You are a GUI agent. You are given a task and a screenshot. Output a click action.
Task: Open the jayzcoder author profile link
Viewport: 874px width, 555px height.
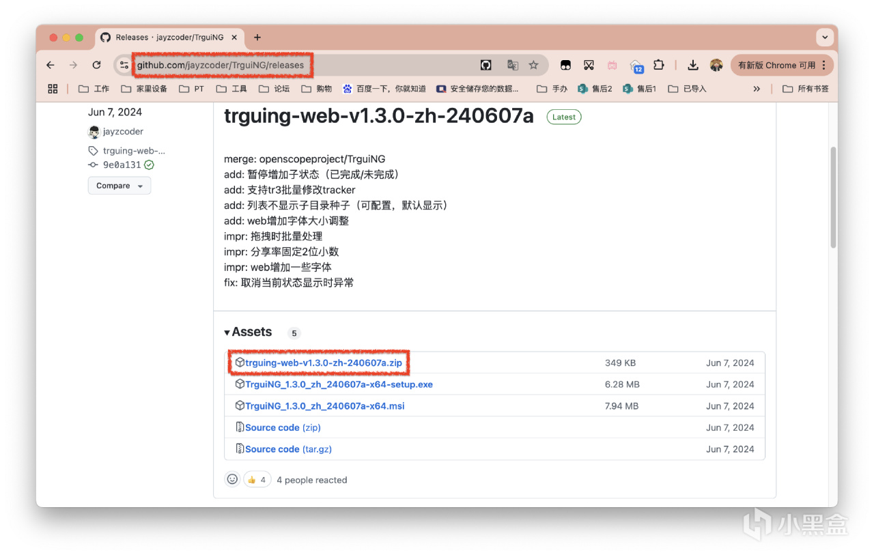(x=123, y=132)
